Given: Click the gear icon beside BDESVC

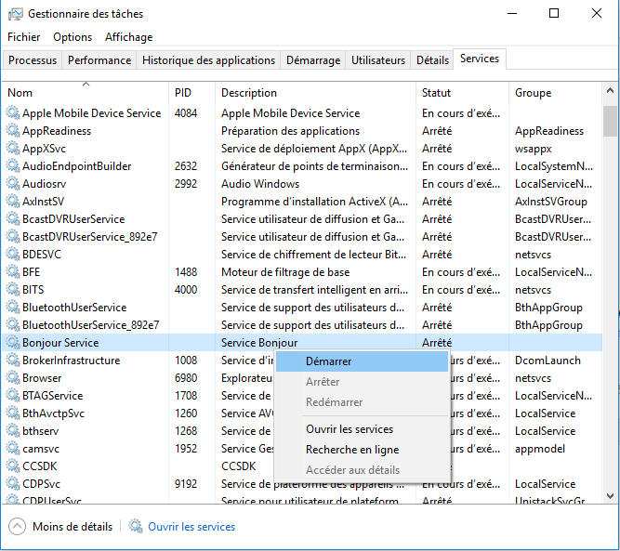Looking at the screenshot, I should coord(13,255).
